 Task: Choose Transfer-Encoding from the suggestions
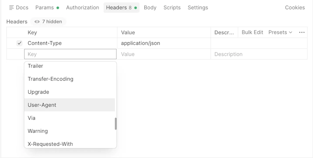click(69, 79)
